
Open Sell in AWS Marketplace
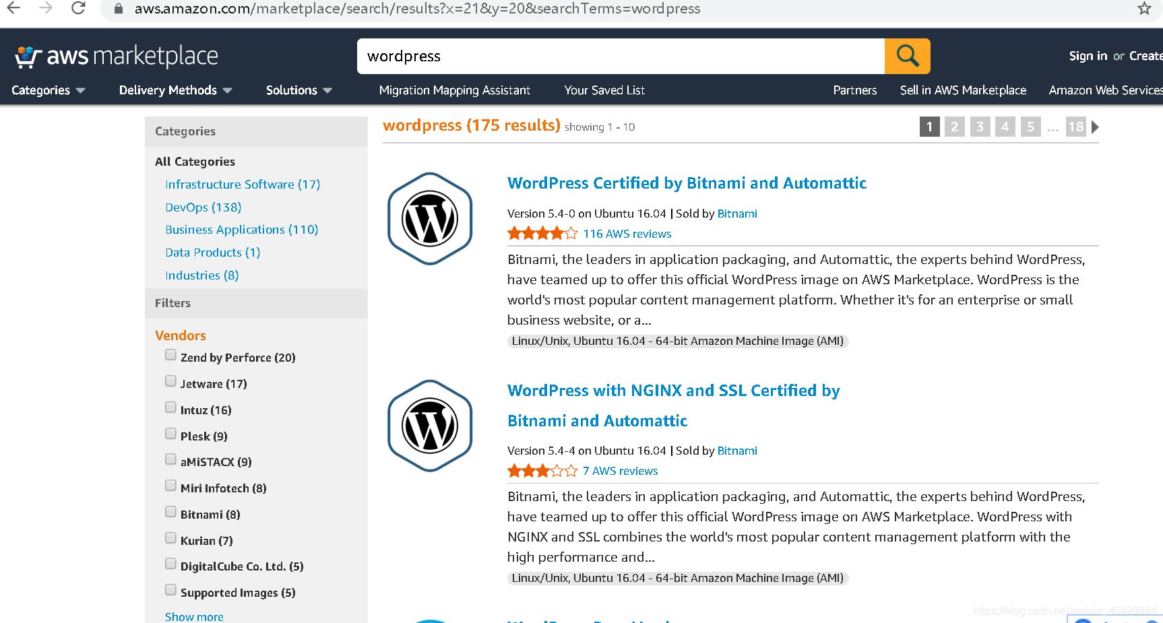tap(963, 90)
